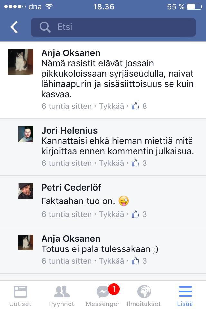Like Jori Helenius comment via Tykkää
The height and width of the screenshot is (309, 206).
coord(111,163)
